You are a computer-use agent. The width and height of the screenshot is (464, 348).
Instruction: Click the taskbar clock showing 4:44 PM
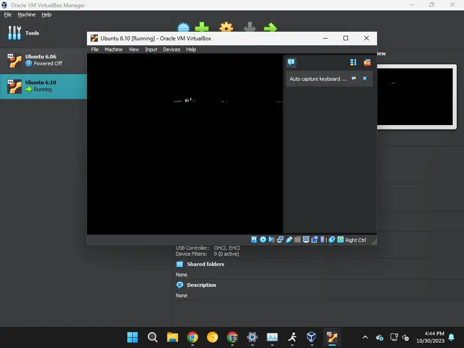(x=430, y=337)
